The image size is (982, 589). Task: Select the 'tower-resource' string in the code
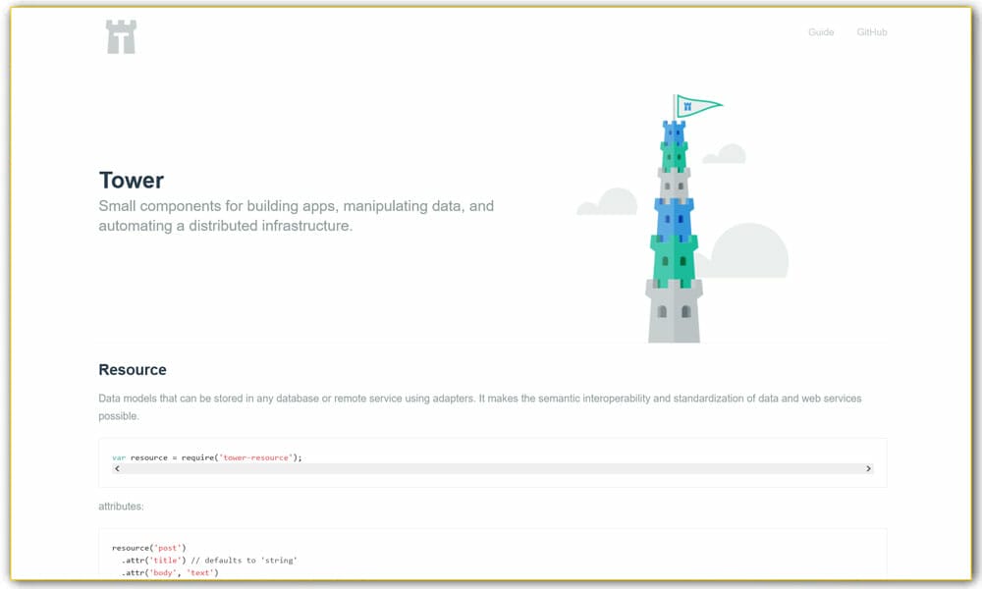click(x=257, y=457)
